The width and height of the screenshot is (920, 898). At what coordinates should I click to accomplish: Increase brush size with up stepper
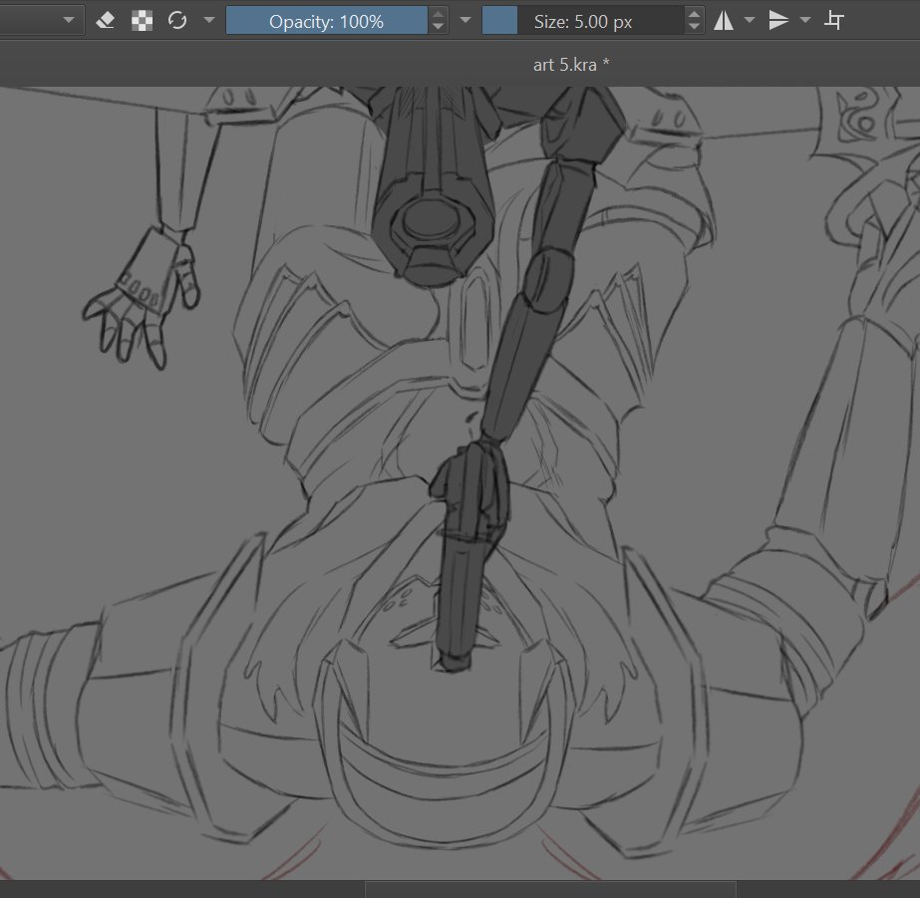[694, 14]
